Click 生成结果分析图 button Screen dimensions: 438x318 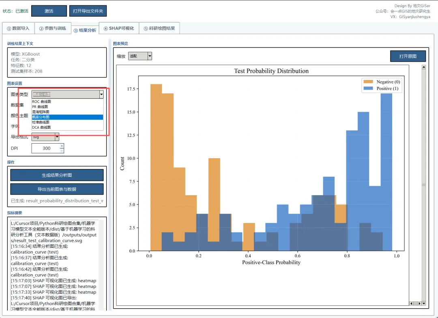[x=57, y=175]
